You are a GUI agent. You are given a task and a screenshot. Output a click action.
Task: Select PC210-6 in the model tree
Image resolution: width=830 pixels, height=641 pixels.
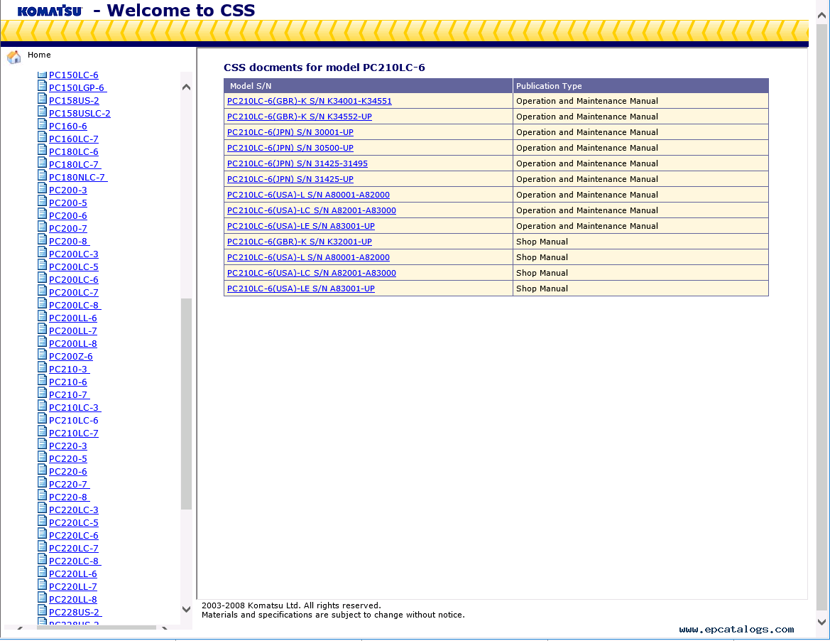point(67,382)
